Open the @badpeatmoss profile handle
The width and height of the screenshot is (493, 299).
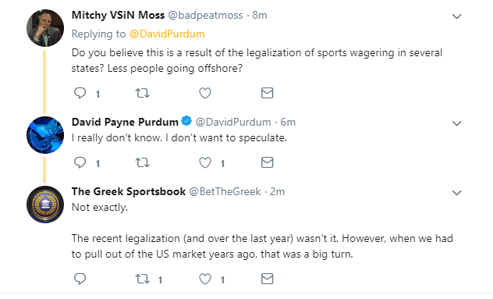(205, 15)
